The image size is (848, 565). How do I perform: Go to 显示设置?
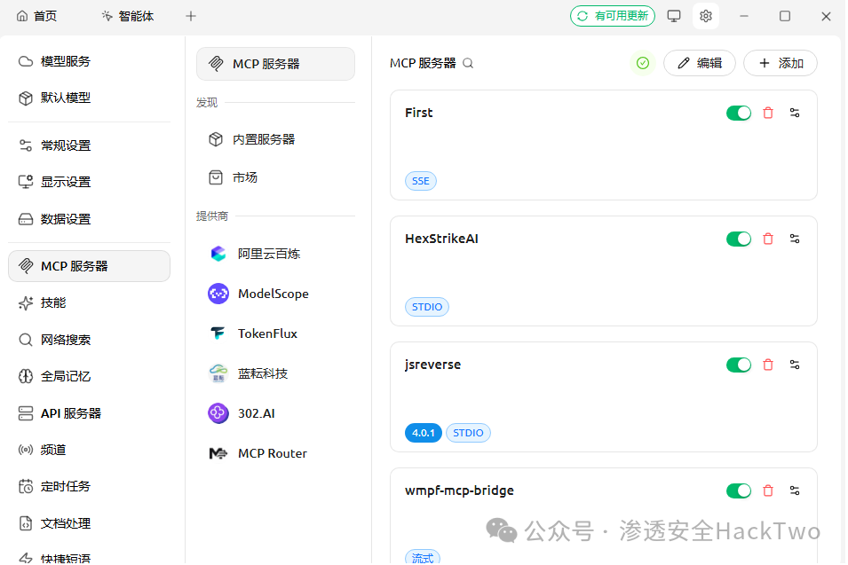tap(89, 182)
